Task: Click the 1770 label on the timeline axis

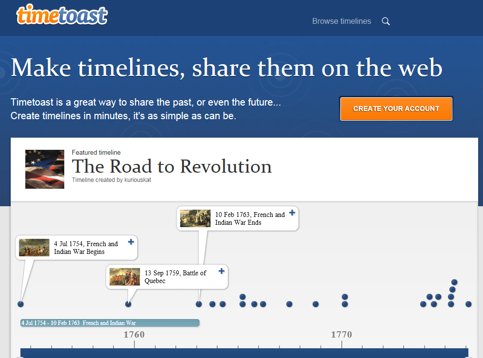Action: click(341, 335)
